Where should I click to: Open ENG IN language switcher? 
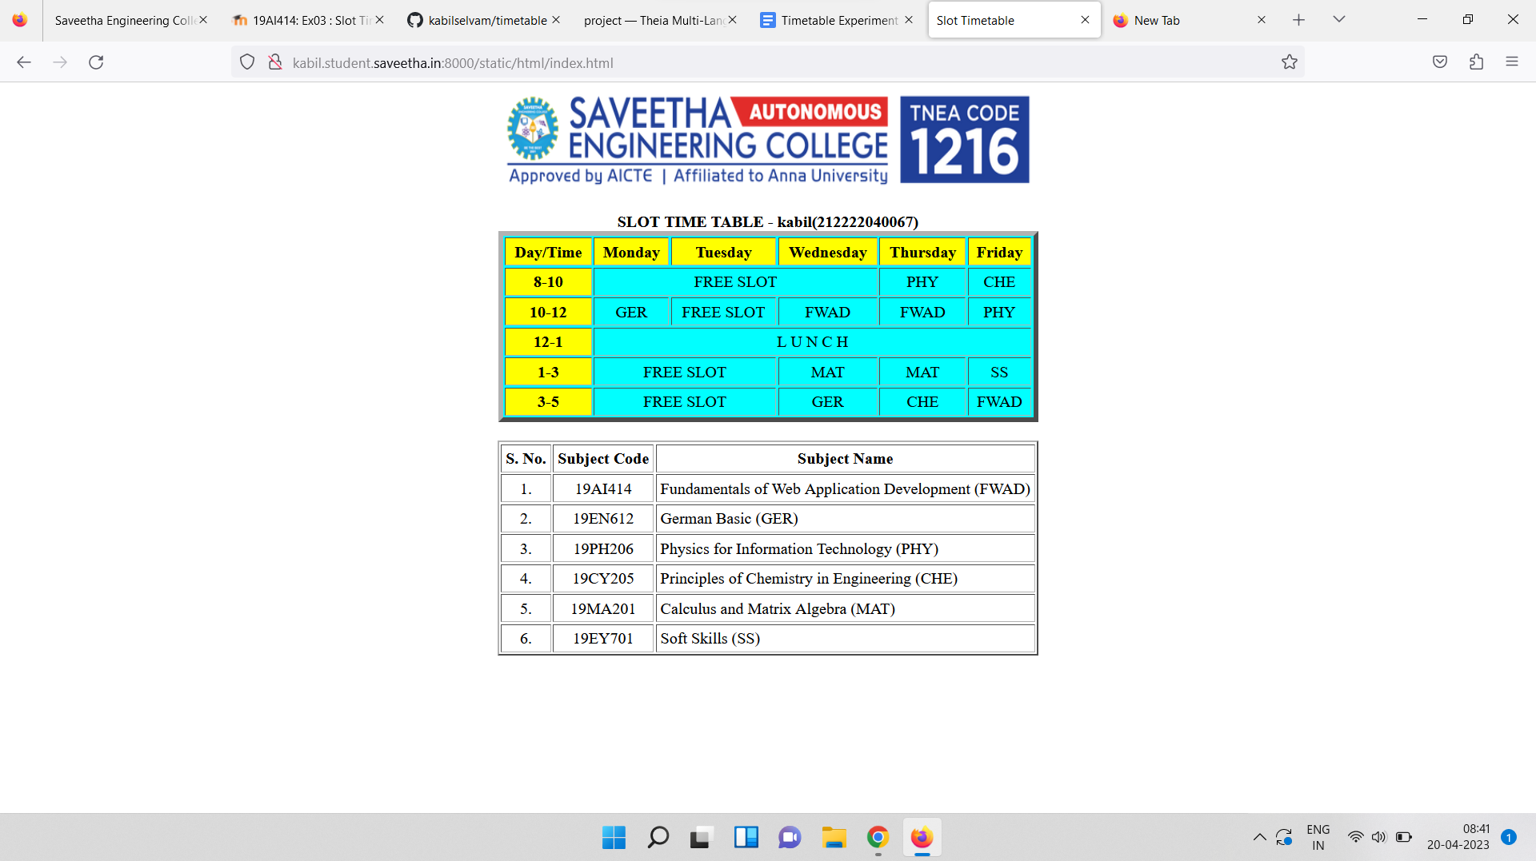[1318, 837]
